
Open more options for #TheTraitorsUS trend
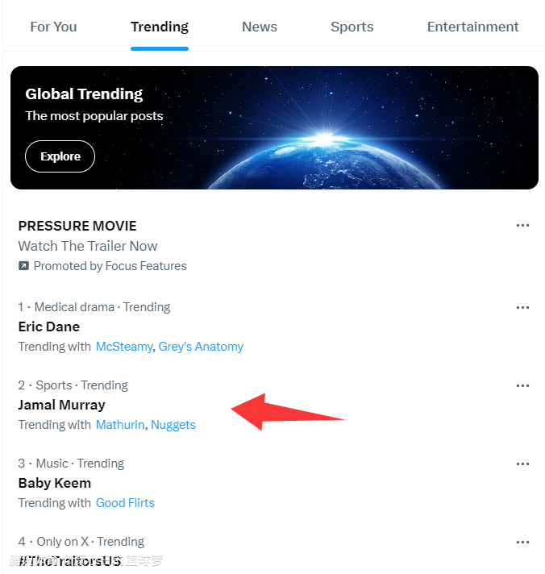[522, 542]
